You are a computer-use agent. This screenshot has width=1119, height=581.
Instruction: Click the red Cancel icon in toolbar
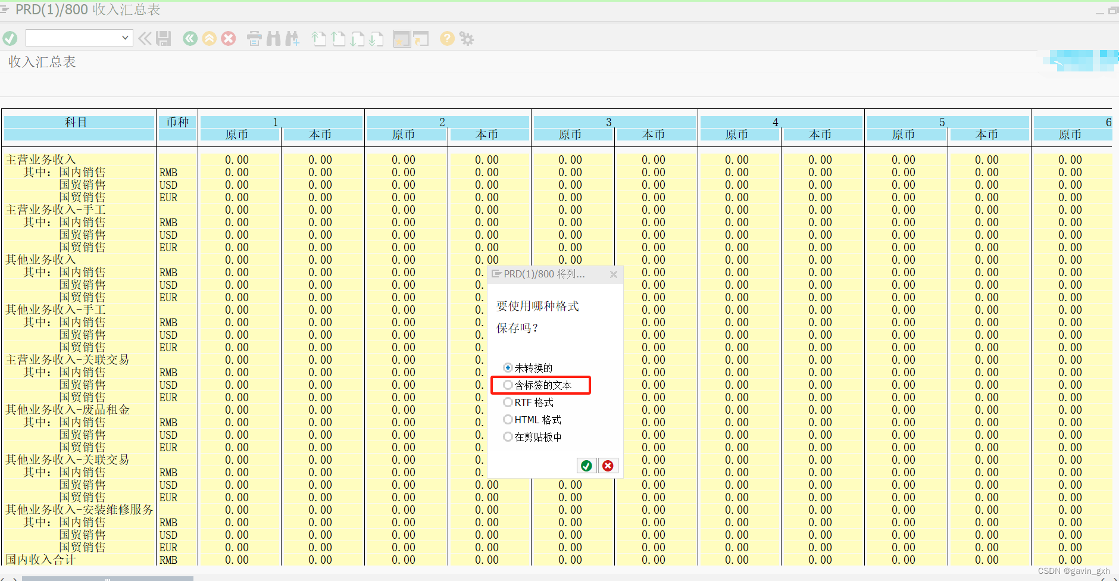(228, 38)
